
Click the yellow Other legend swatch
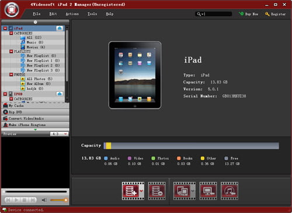(203, 158)
